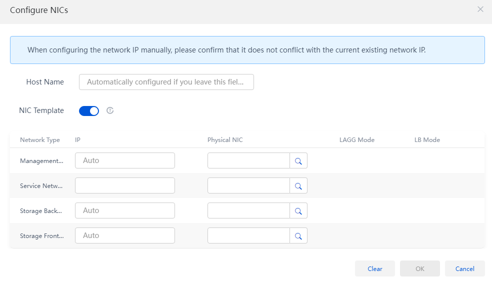This screenshot has height=285, width=492.
Task: Click the Cancel button
Action: (464, 268)
